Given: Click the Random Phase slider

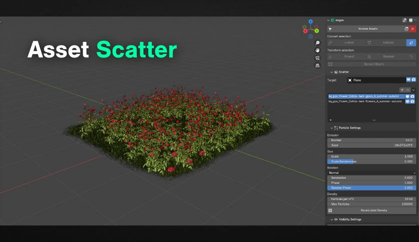Looking at the screenshot, I should (x=372, y=188).
